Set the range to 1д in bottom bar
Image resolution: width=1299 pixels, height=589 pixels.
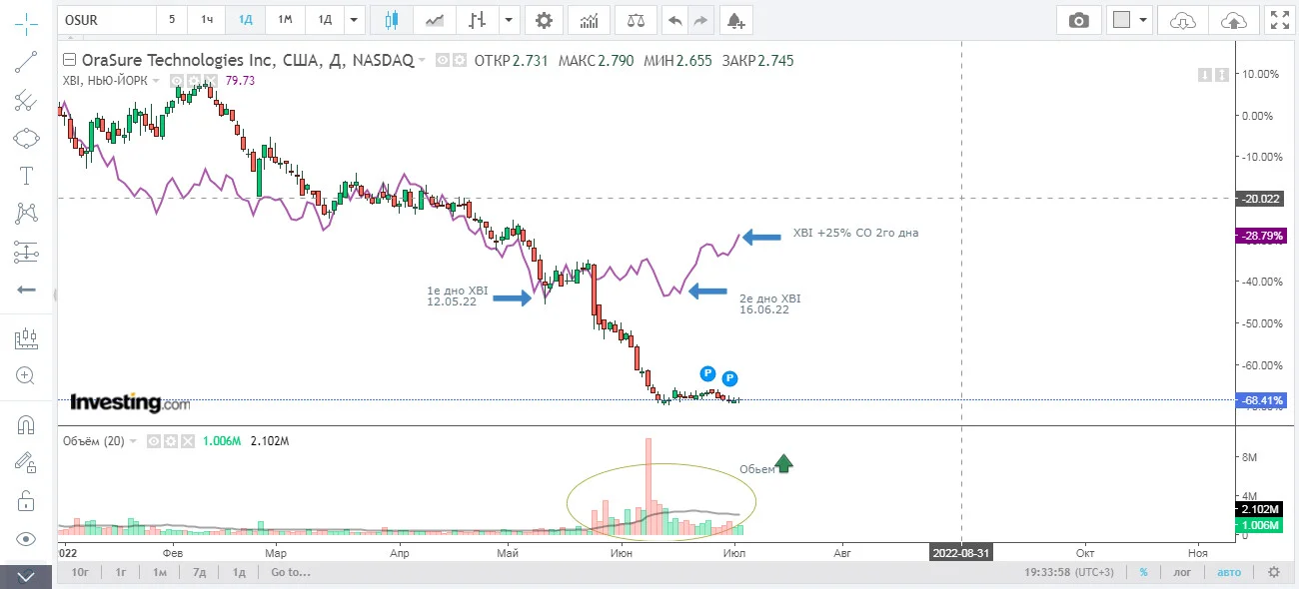coord(239,572)
